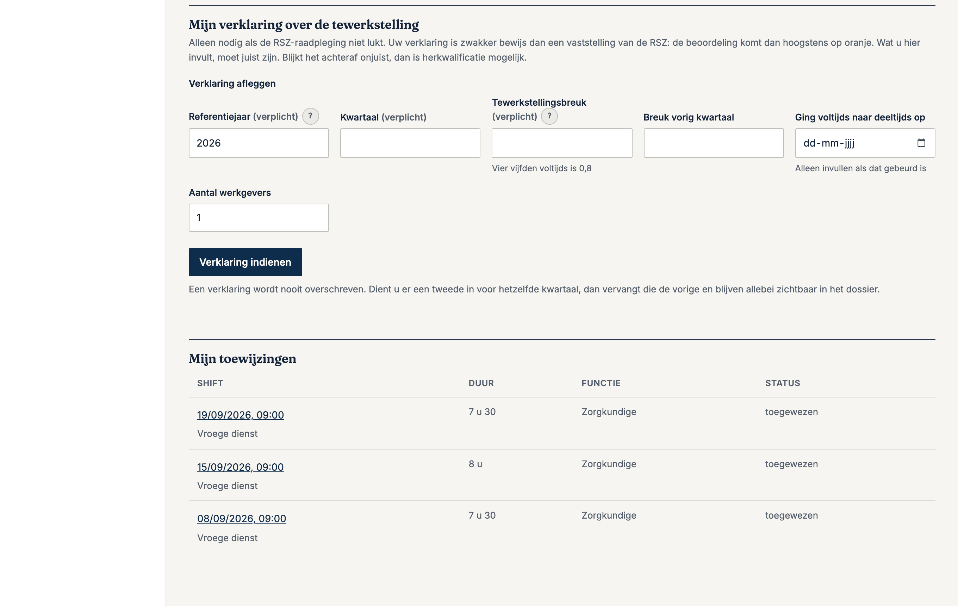Select the 'Kwartaal (verplicht)' label
The height and width of the screenshot is (606, 958).
(383, 117)
